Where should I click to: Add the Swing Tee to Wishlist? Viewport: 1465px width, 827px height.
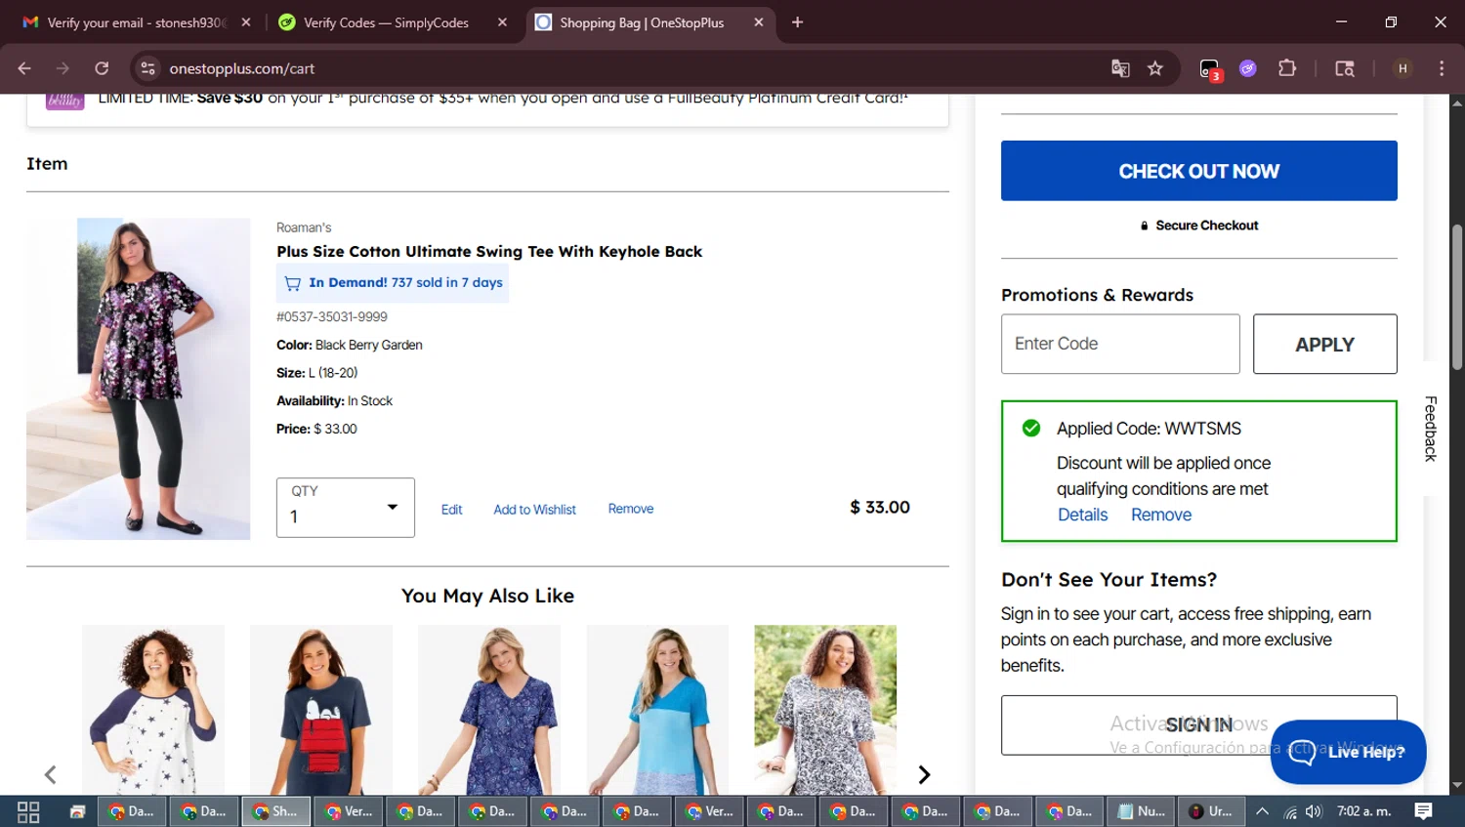tap(534, 510)
